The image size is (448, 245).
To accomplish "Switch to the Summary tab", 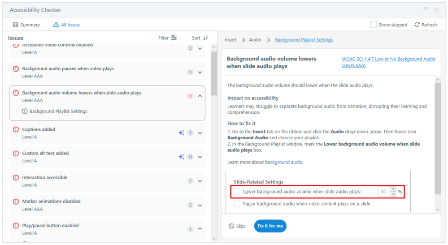I will pos(26,25).
